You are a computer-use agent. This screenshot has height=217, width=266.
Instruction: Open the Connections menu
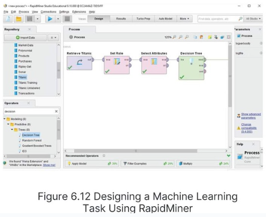48,12
